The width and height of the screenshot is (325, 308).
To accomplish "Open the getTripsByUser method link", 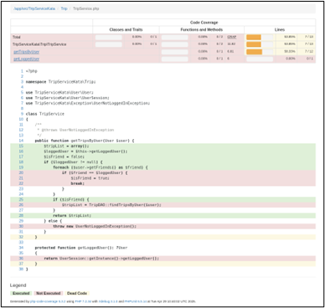I will (x=27, y=52).
